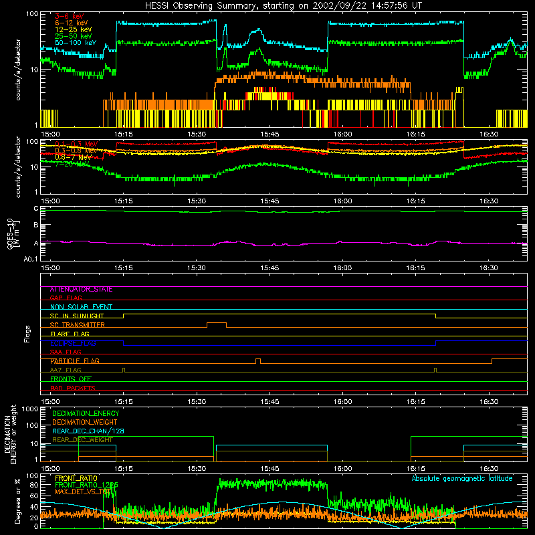The image size is (535, 535).
Task: Select the 50-100 keV legend label
Action: 76,43
